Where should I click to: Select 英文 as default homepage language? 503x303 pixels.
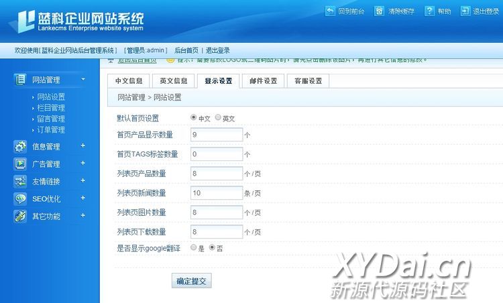218,117
